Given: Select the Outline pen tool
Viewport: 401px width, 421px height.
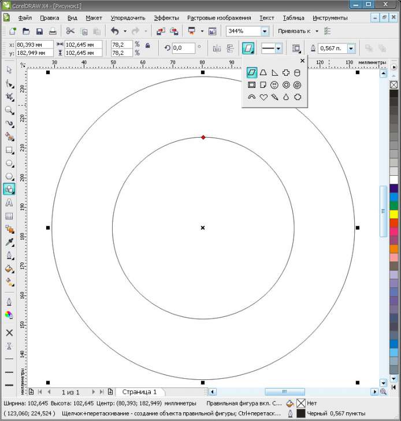Looking at the screenshot, I should pyautogui.click(x=9, y=256).
